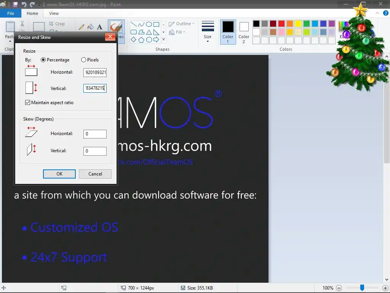Screen dimensions: 390x293
Task: Pick the Oval shape
Action: coord(149,24)
